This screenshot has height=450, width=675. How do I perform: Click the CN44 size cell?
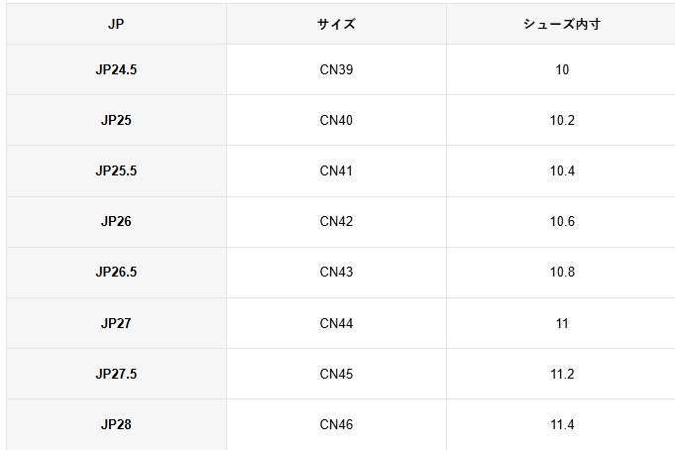tap(336, 323)
